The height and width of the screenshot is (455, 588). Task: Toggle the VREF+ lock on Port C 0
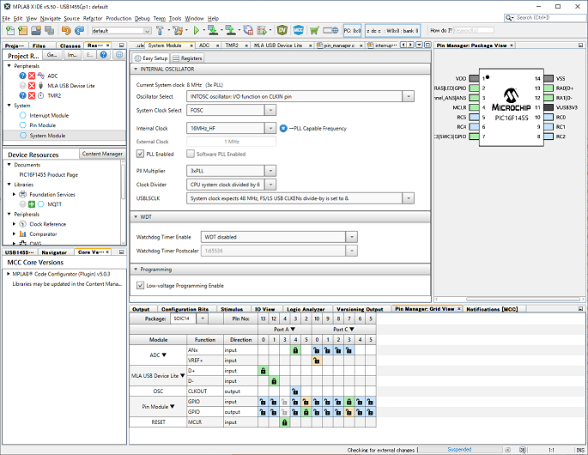pos(317,361)
